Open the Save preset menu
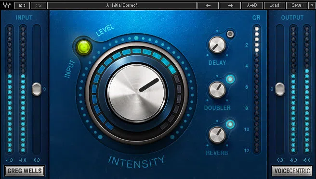This screenshot has width=316, height=179. coord(296,5)
